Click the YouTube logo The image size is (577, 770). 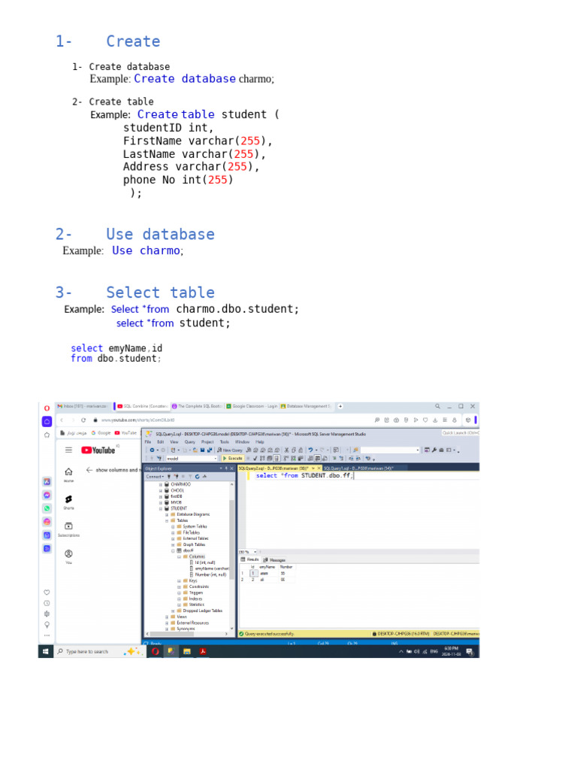click(x=98, y=450)
